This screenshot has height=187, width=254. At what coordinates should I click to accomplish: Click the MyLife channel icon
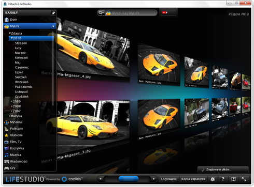(7, 26)
